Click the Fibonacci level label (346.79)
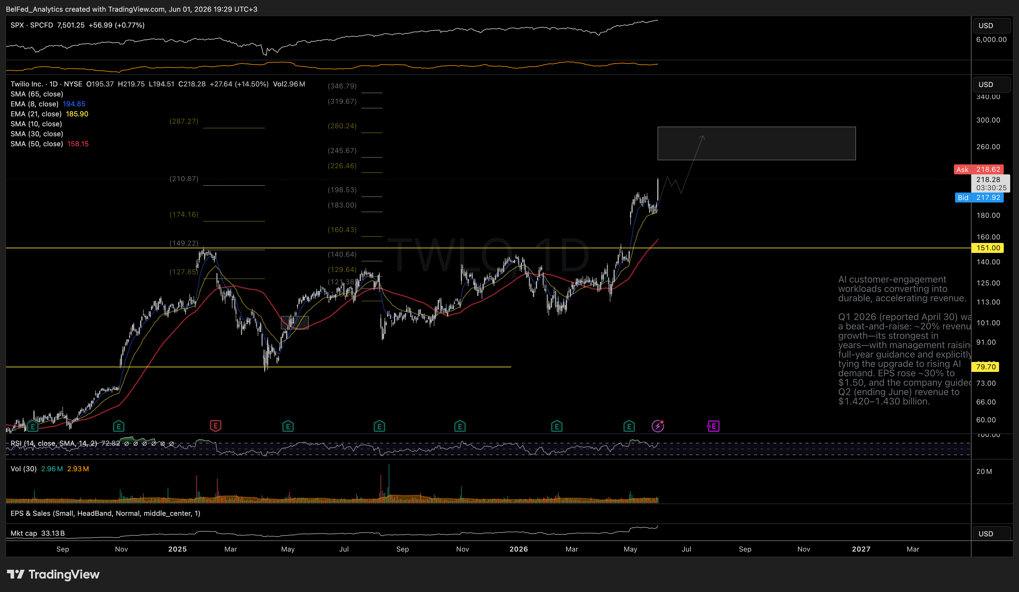The width and height of the screenshot is (1019, 592). (342, 86)
